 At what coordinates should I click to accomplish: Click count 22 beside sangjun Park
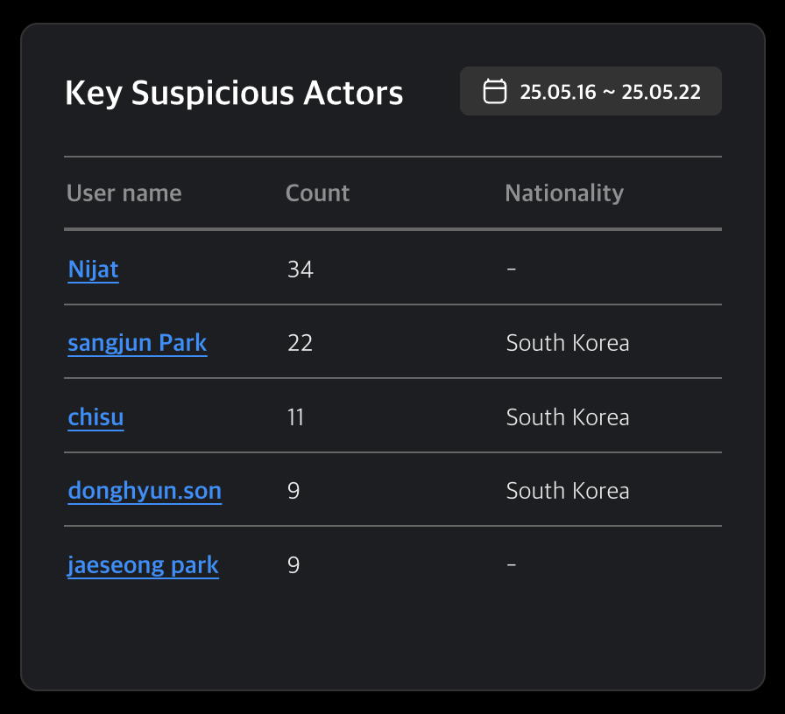click(300, 343)
